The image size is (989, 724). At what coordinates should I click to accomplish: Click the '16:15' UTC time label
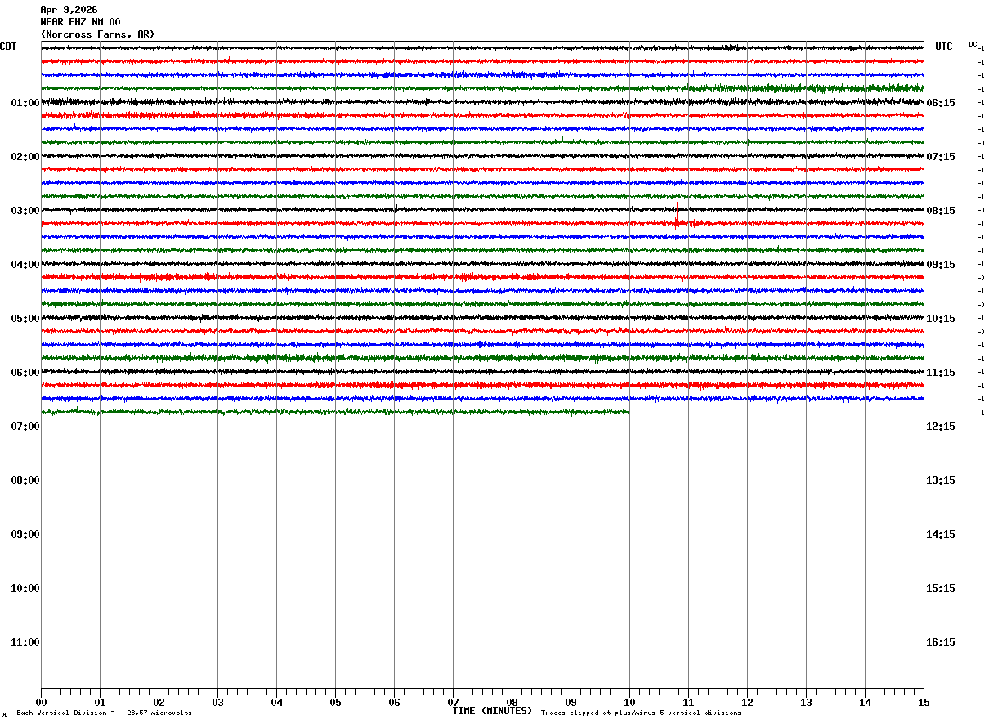point(941,642)
